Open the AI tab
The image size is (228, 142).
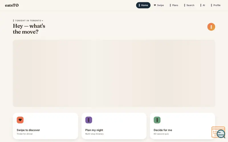pyautogui.click(x=203, y=5)
